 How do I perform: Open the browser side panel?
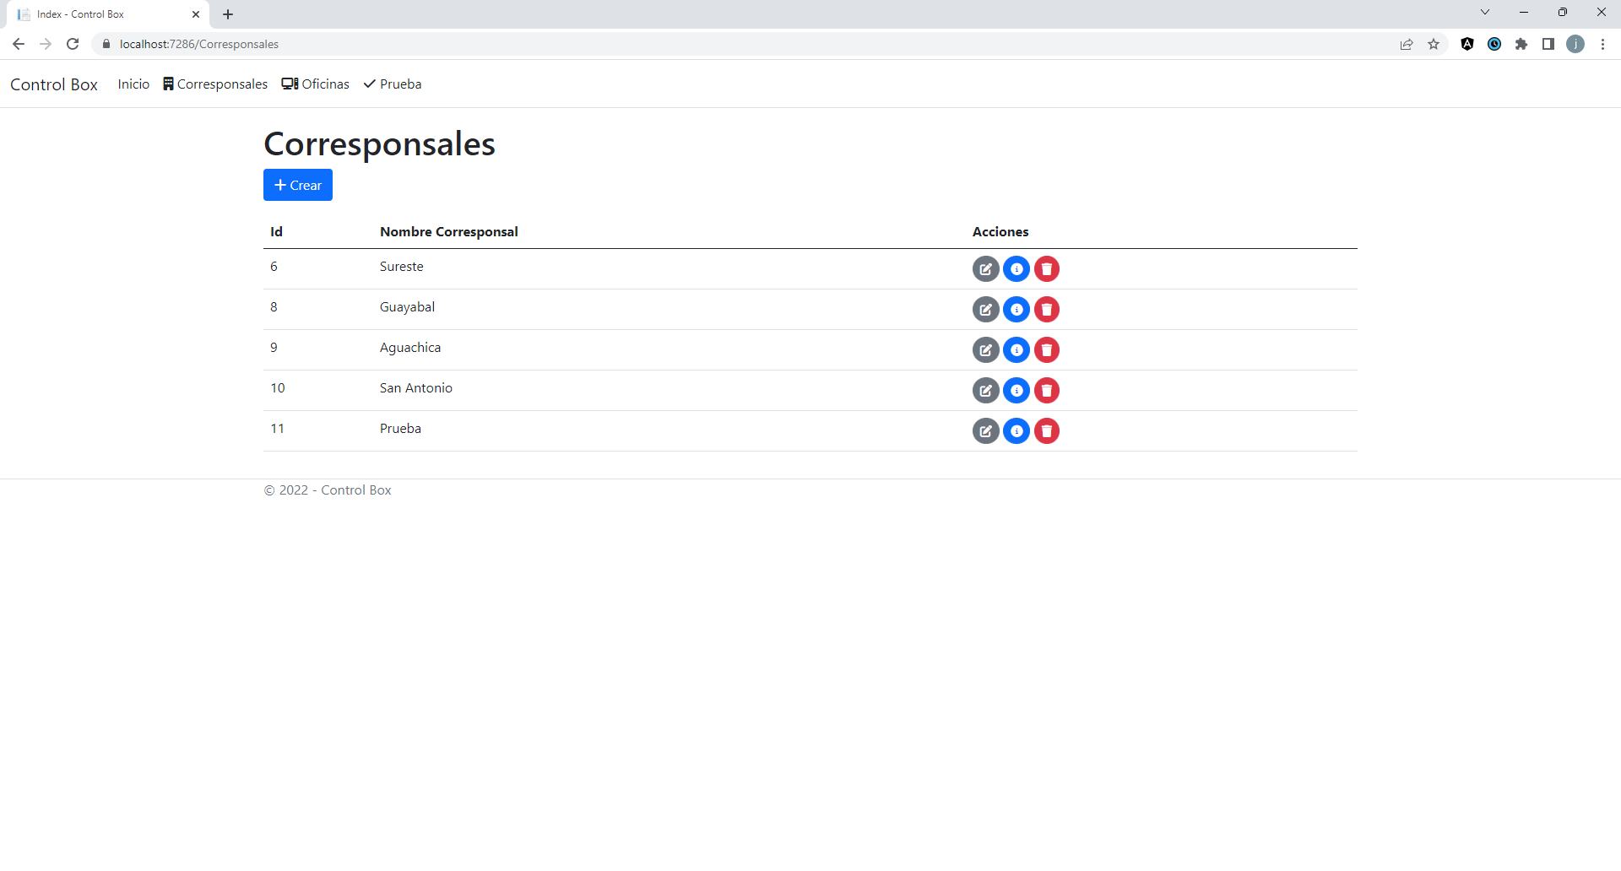point(1548,44)
